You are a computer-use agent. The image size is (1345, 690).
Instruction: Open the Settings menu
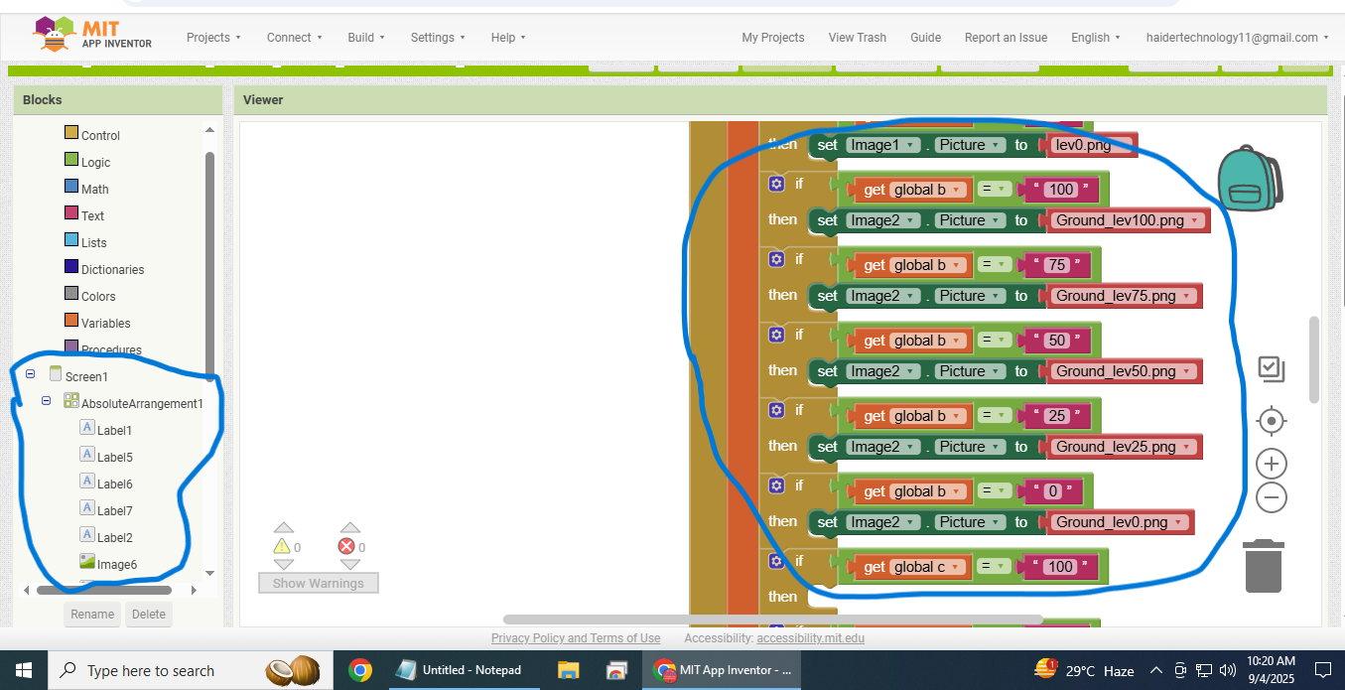pyautogui.click(x=438, y=38)
